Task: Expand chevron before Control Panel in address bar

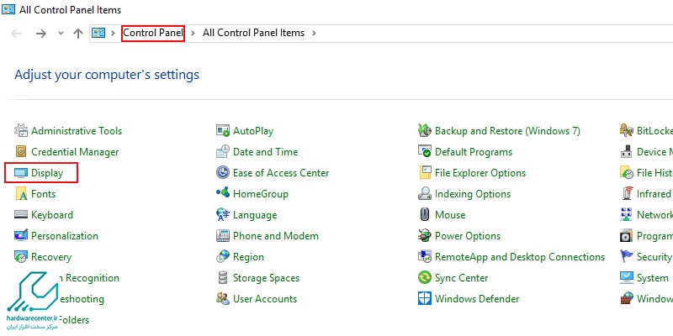Action: coord(114,33)
